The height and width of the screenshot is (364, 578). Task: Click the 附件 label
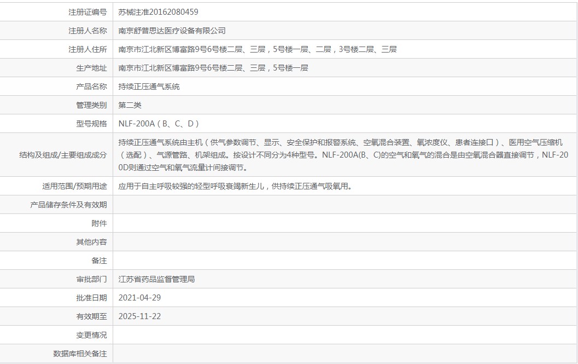99,223
